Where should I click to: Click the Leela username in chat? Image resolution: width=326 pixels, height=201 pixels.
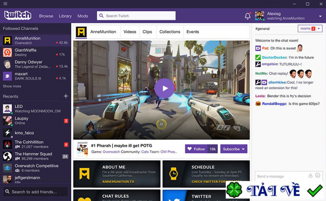click(260, 96)
